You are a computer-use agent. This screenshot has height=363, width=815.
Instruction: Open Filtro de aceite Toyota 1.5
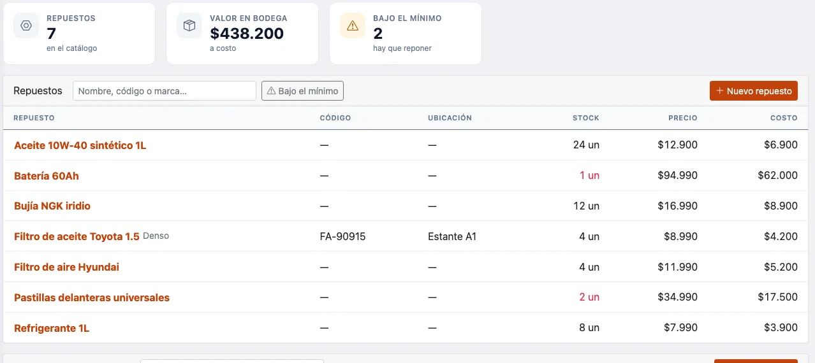(77, 236)
